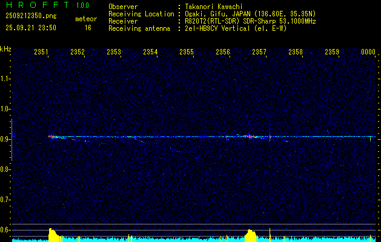
Task: Click the Observer field label
Action: tap(123, 7)
